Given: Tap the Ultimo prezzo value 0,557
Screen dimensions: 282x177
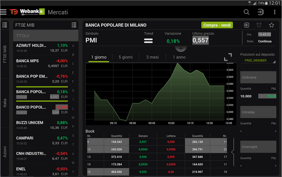Looking at the screenshot, I should [200, 40].
